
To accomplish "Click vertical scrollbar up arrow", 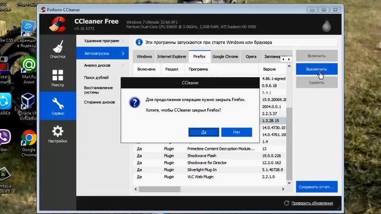I will pyautogui.click(x=289, y=66).
